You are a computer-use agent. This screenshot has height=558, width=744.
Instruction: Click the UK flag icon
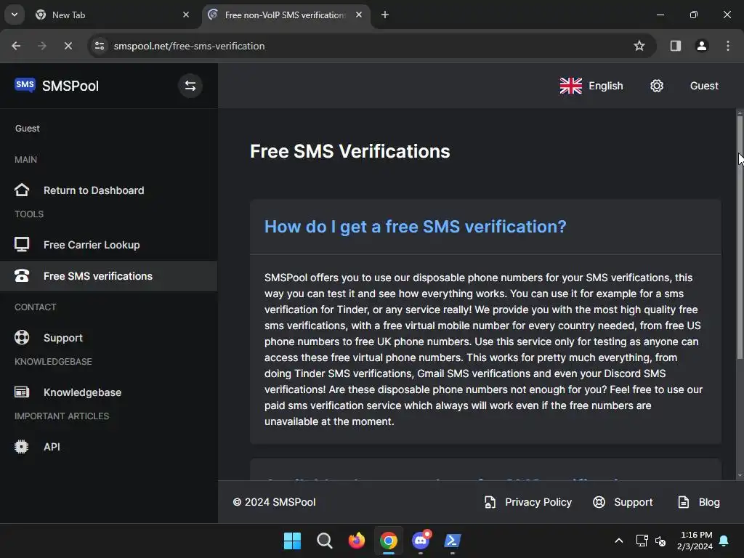coord(571,86)
